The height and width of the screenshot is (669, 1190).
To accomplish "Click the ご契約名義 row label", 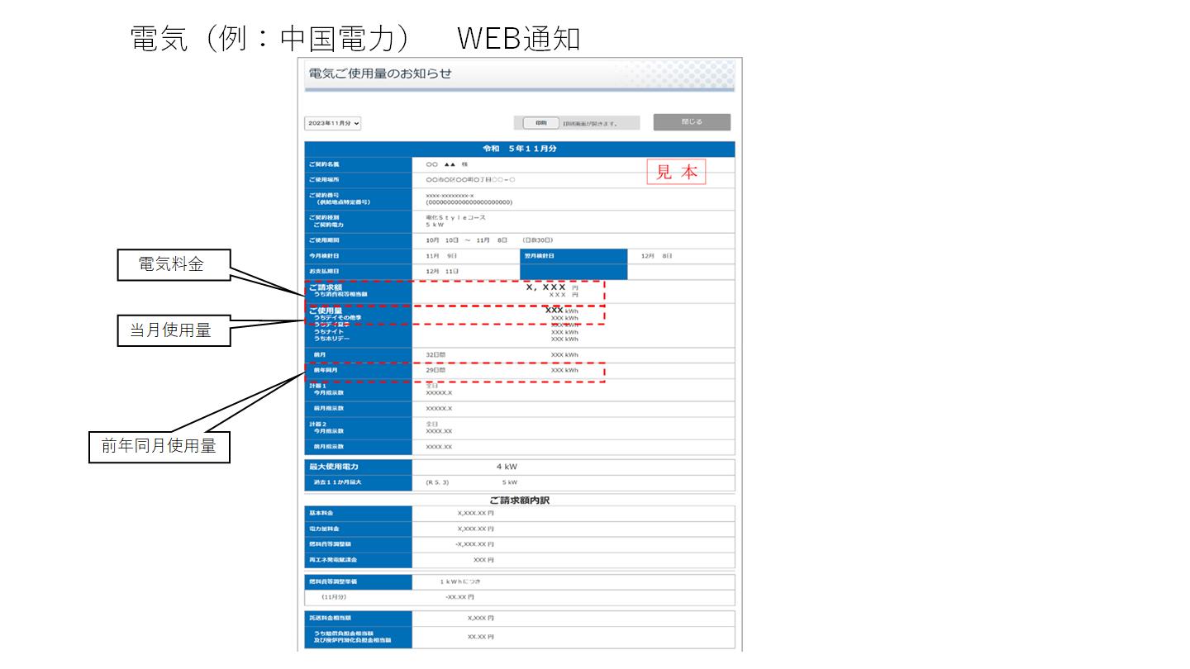I will pyautogui.click(x=324, y=164).
